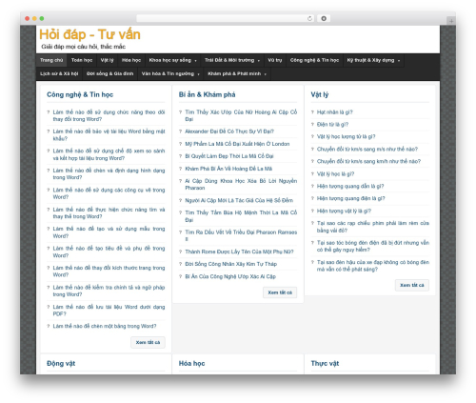Open question about chèn và định dạng hình dạng
Viewport: 476px width, 403px height.
tap(109, 174)
